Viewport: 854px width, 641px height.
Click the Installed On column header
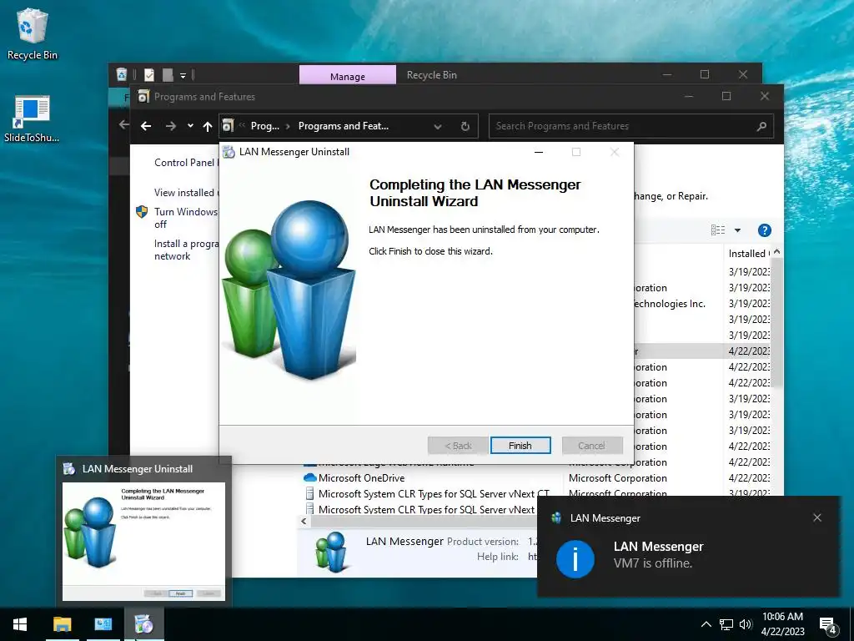pos(749,254)
